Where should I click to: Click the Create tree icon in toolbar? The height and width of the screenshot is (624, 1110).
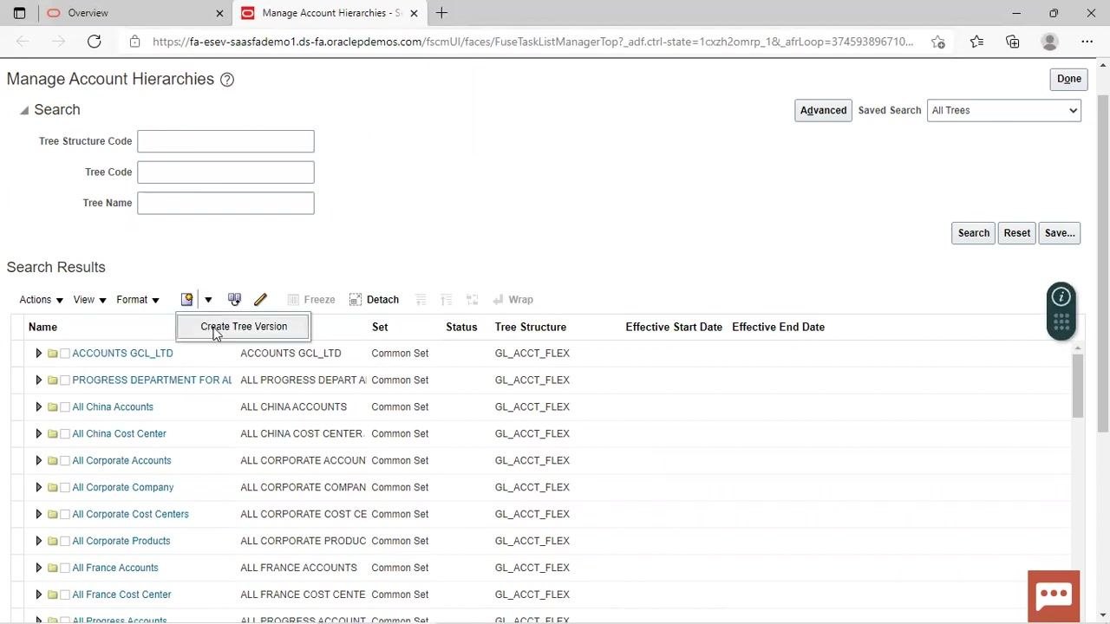[x=186, y=299]
